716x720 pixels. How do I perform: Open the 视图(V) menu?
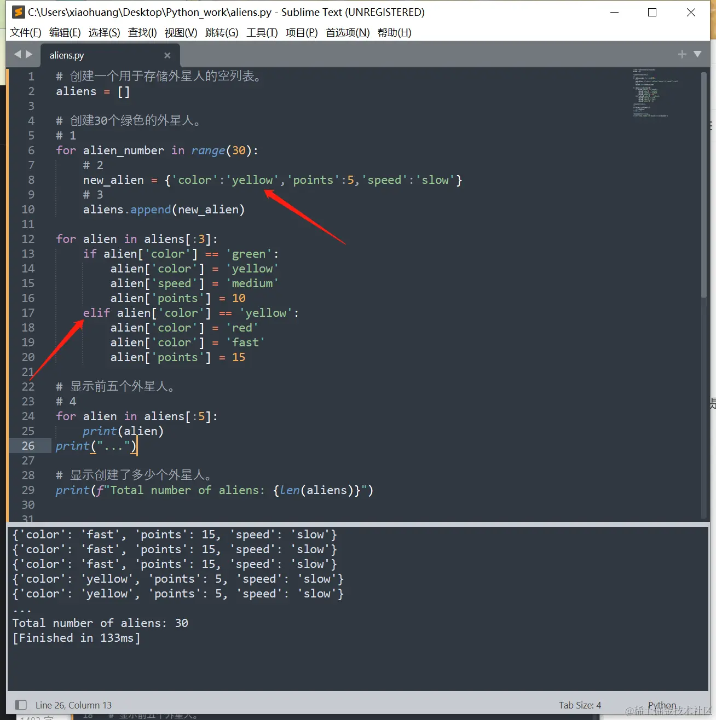[181, 33]
